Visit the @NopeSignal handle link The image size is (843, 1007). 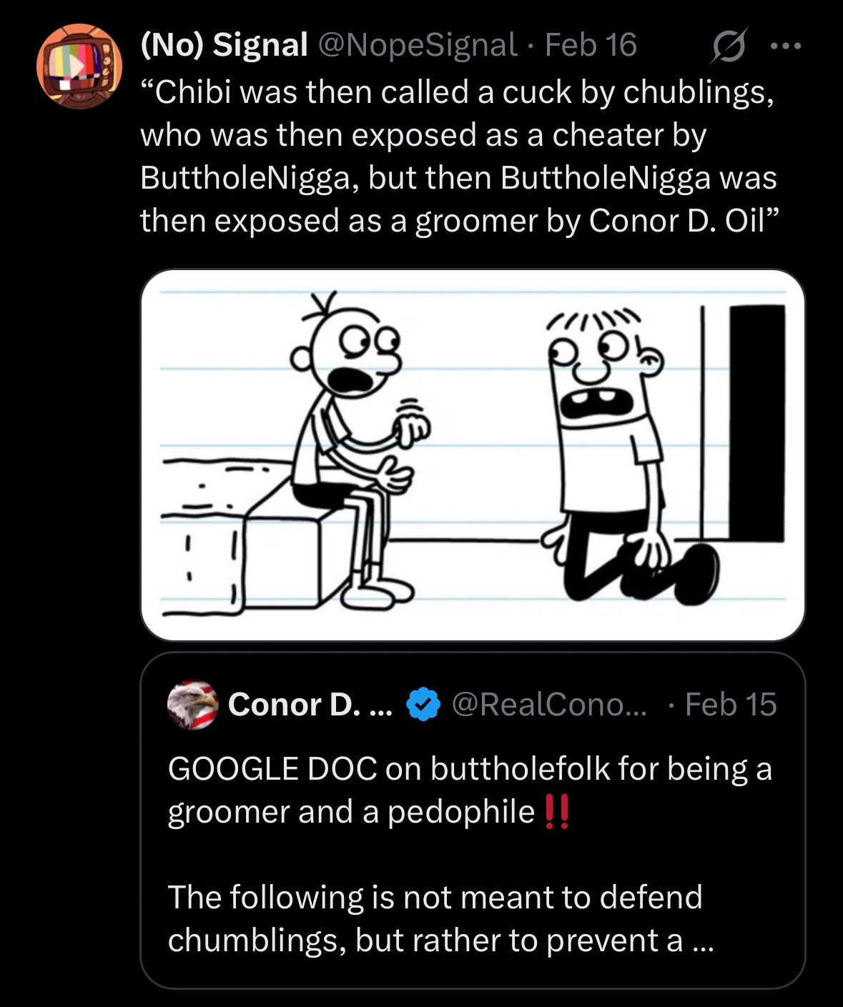click(417, 45)
